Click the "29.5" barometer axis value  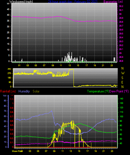point(121,34)
